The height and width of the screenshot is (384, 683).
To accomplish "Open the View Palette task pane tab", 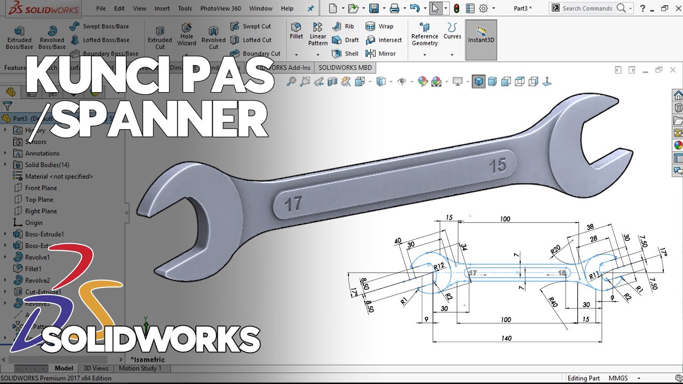I will pos(678,133).
